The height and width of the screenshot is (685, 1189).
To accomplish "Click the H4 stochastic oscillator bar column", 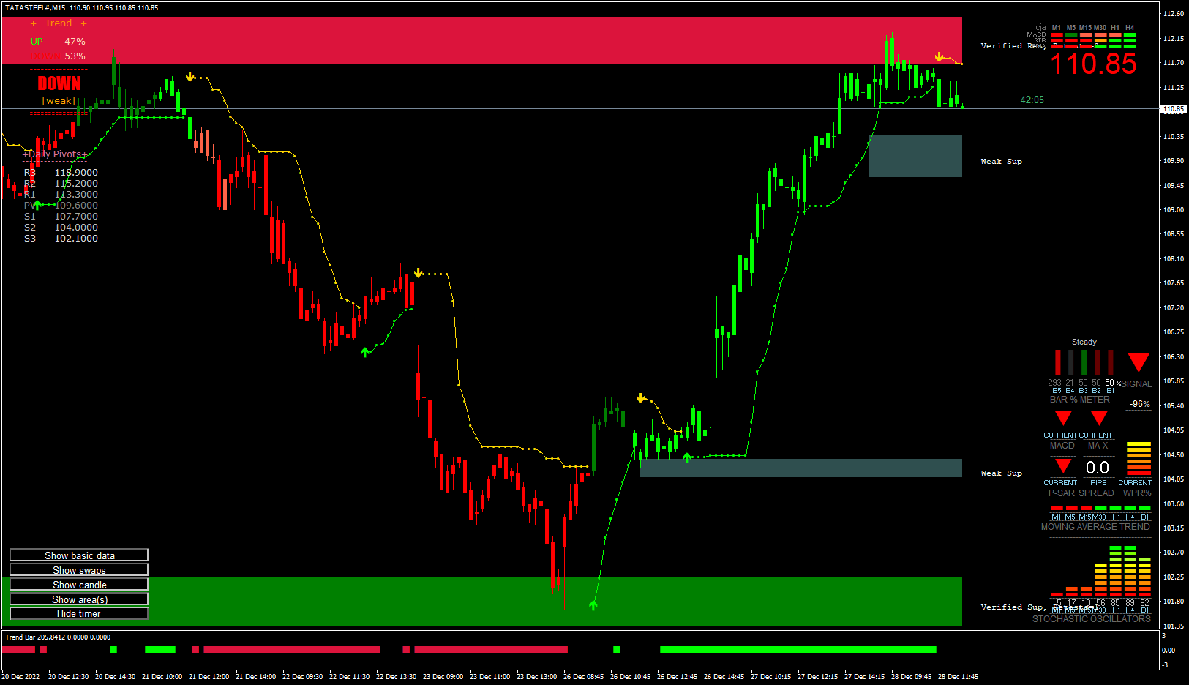I will [1130, 572].
